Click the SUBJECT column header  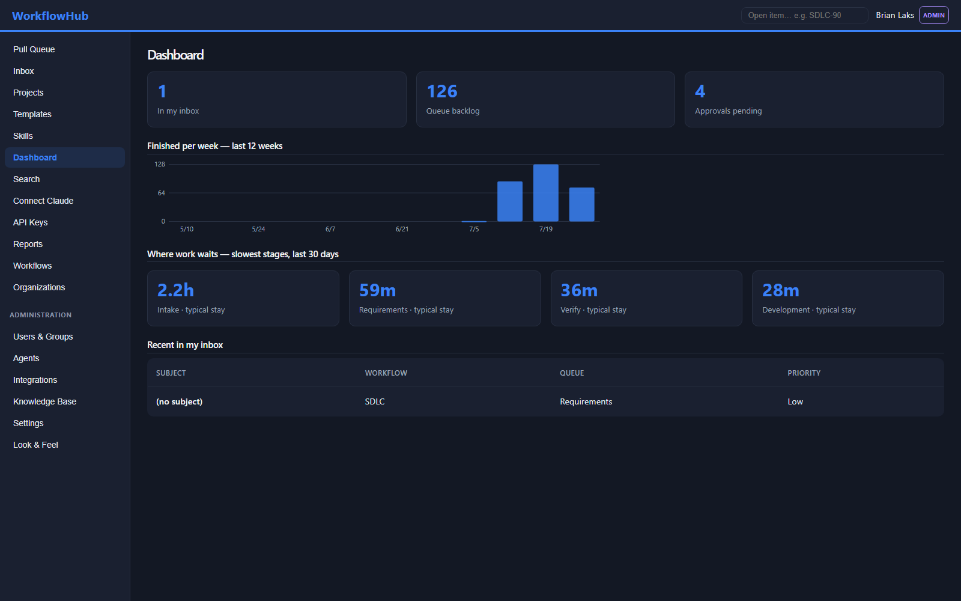pos(171,373)
